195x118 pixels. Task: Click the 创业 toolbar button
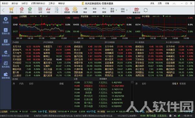95,8
